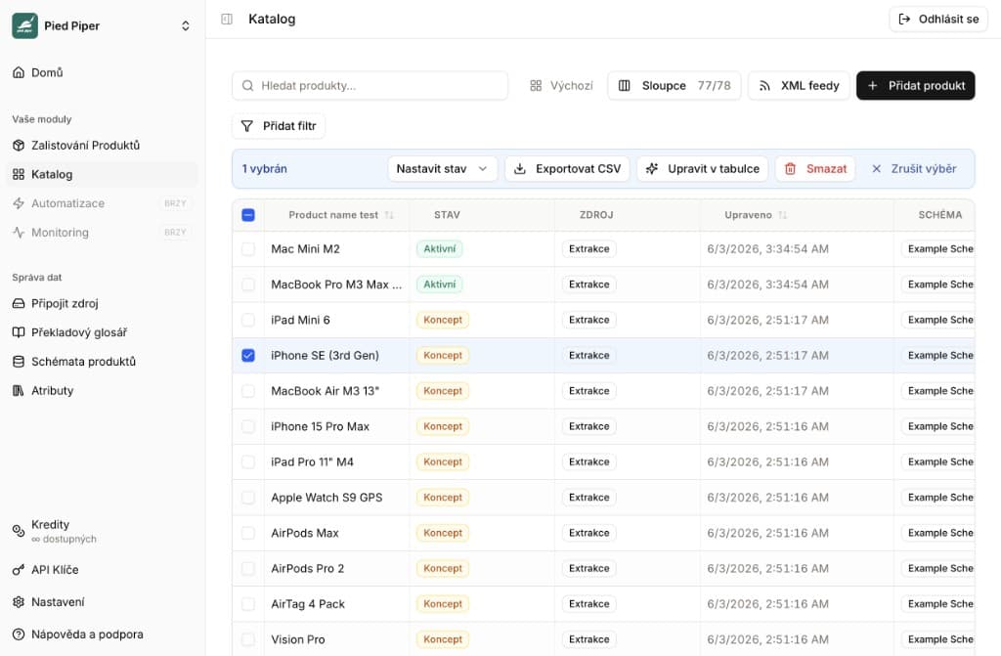The height and width of the screenshot is (656, 1001).
Task: Select the Výchozí view button
Action: click(x=562, y=86)
